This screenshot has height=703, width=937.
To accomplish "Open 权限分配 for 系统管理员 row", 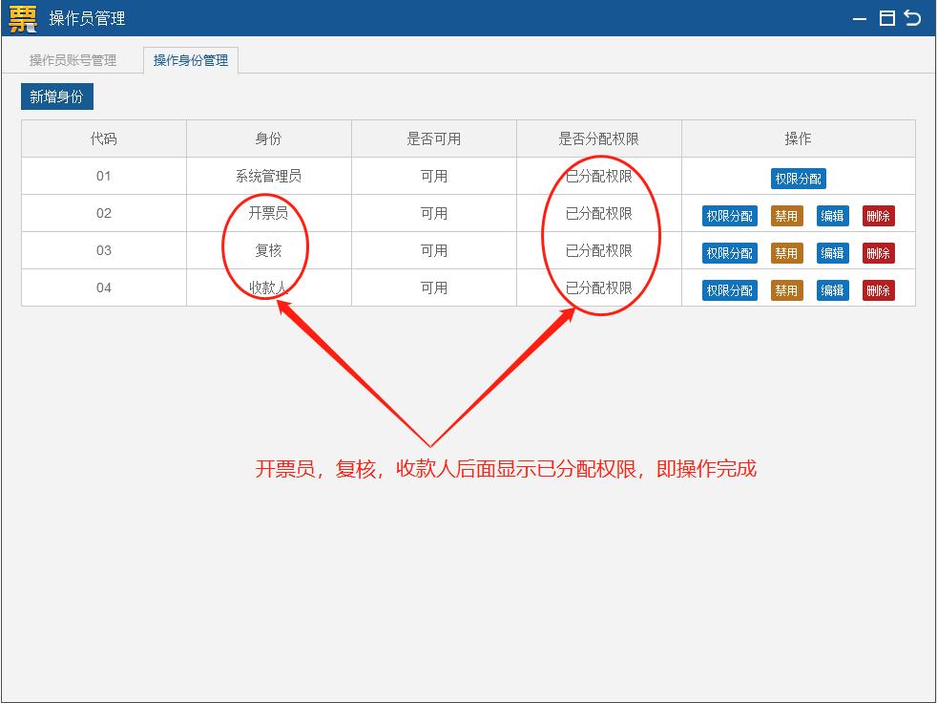I will pyautogui.click(x=797, y=178).
